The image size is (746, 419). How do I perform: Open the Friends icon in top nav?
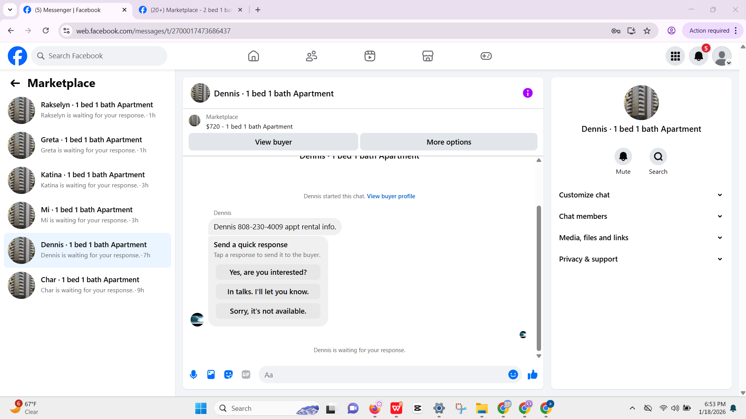[x=312, y=56]
